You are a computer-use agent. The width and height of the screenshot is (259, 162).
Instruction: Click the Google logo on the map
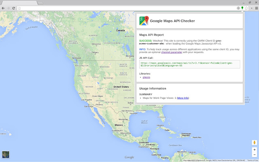click(129, 158)
